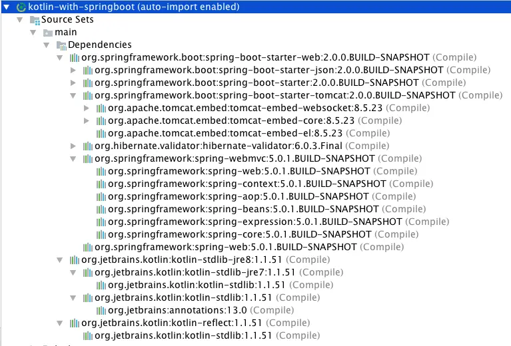Click the Dependencies folder icon
Screen dimensions: 511x346
(61, 45)
